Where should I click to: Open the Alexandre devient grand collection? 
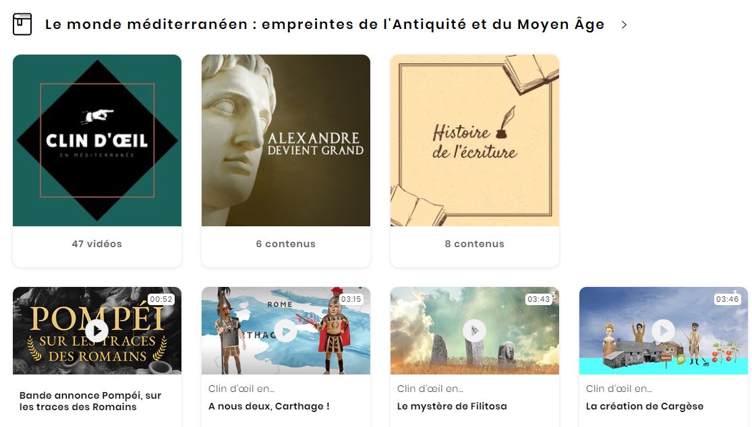coord(286,140)
